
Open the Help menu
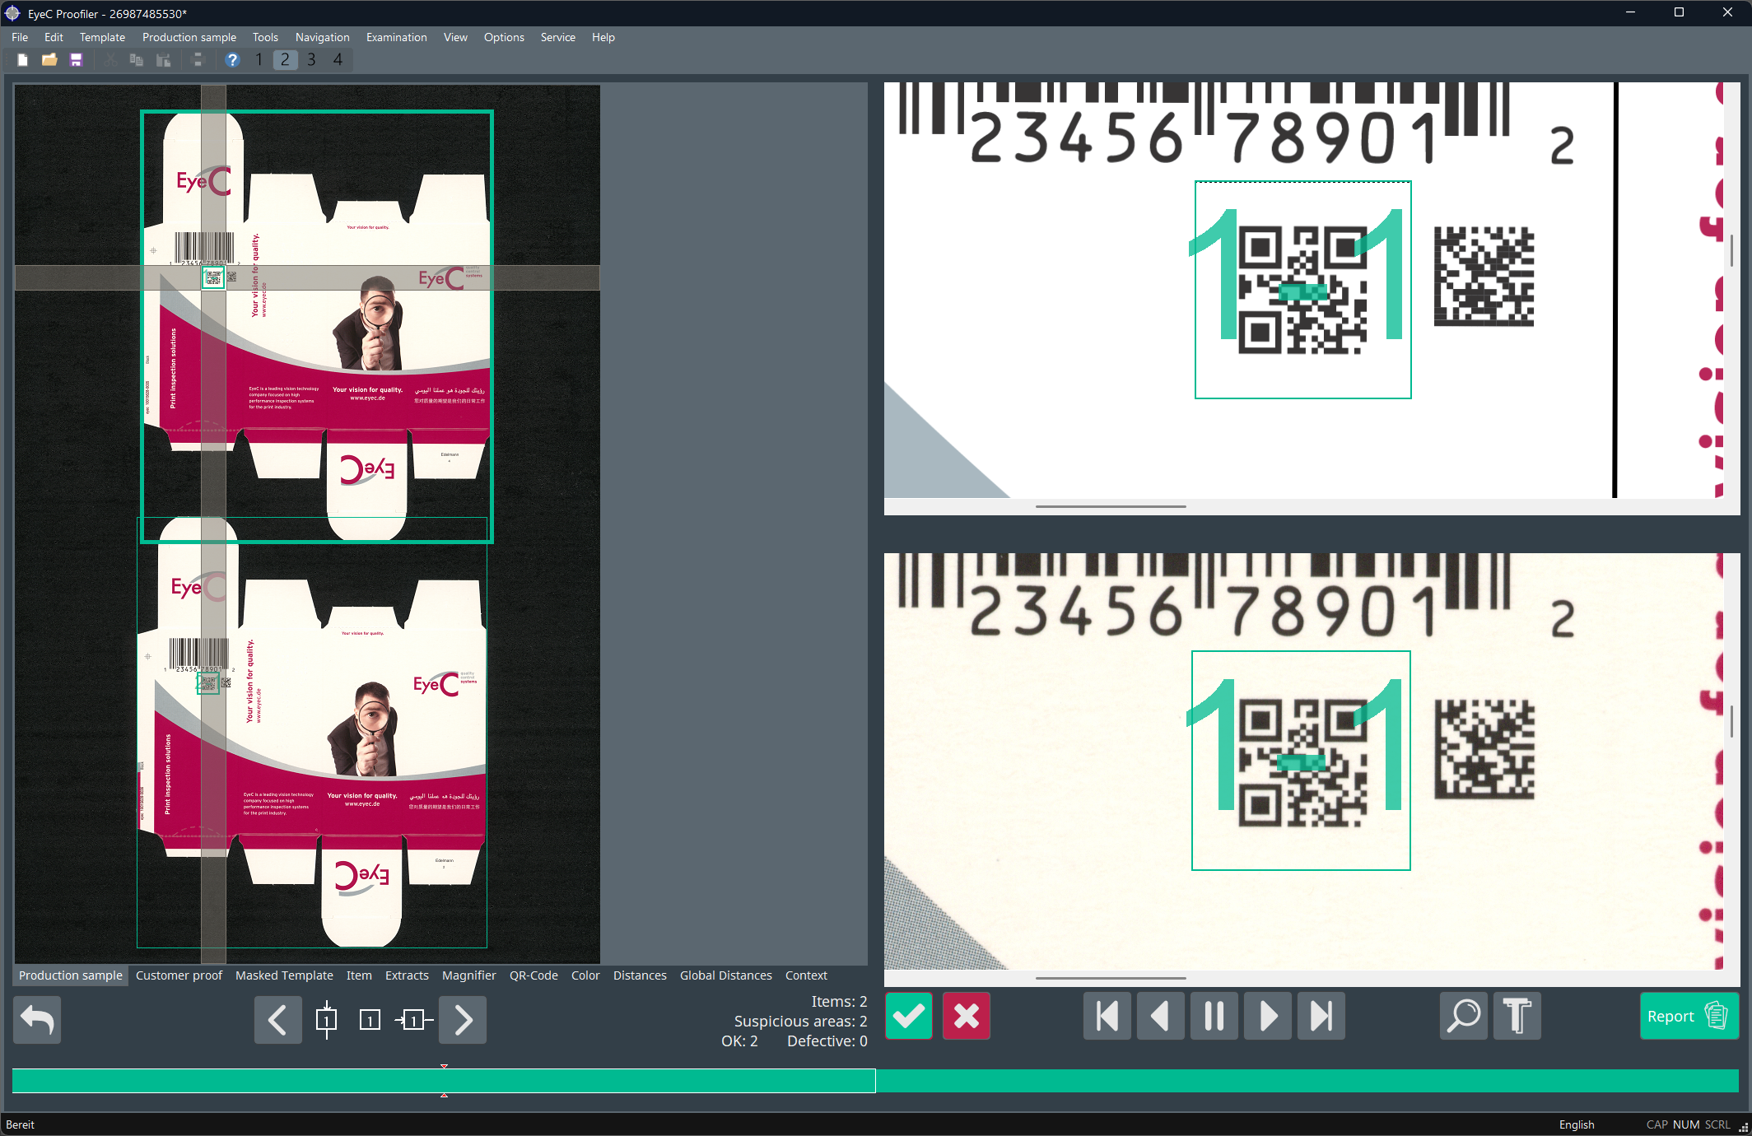[603, 37]
